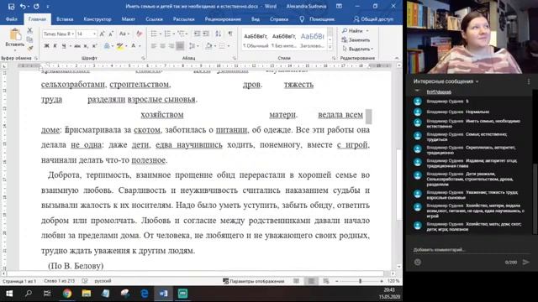Open the font name dropdown Times New Roman
Viewport: 538px width, 302px height.
[73, 34]
